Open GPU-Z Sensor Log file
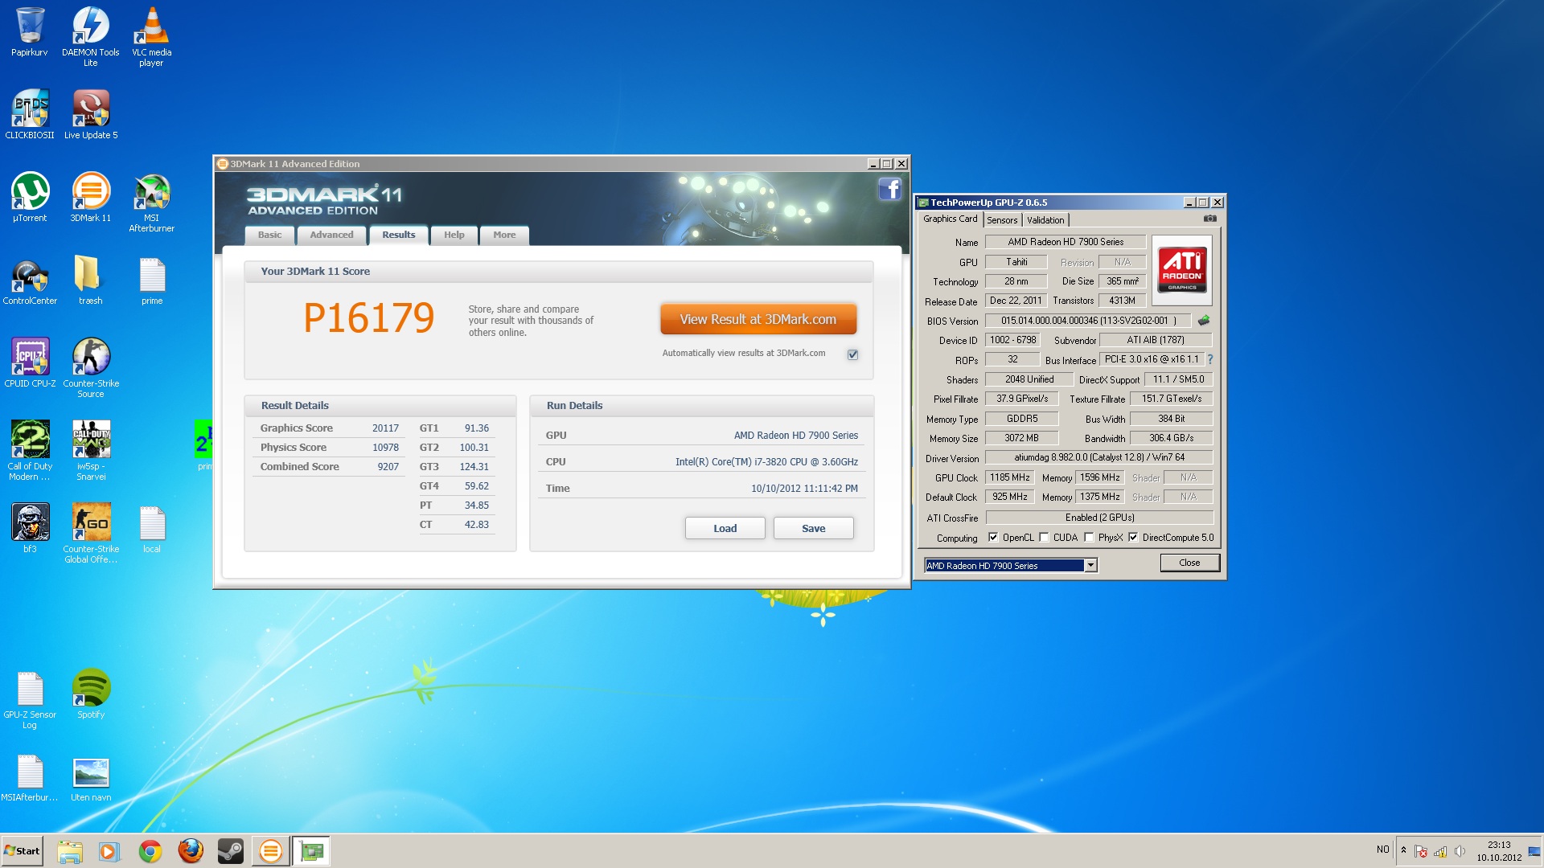 point(30,699)
